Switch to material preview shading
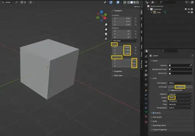The width and height of the screenshot is (195, 136). click(134, 2)
